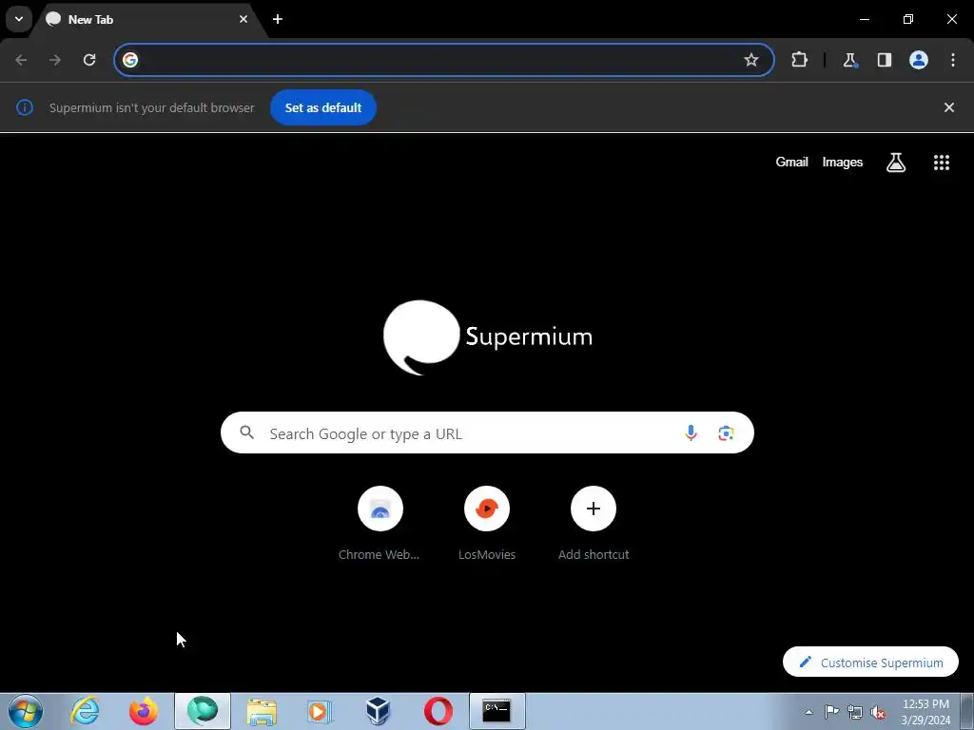974x730 pixels.
Task: Select the New Tab tab
Action: click(x=149, y=19)
